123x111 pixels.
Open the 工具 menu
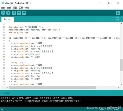21,8
